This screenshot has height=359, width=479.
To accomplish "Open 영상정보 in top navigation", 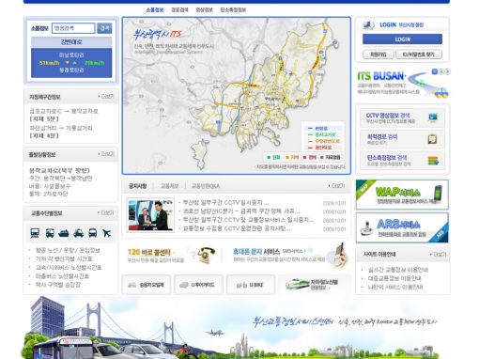I will tap(204, 10).
